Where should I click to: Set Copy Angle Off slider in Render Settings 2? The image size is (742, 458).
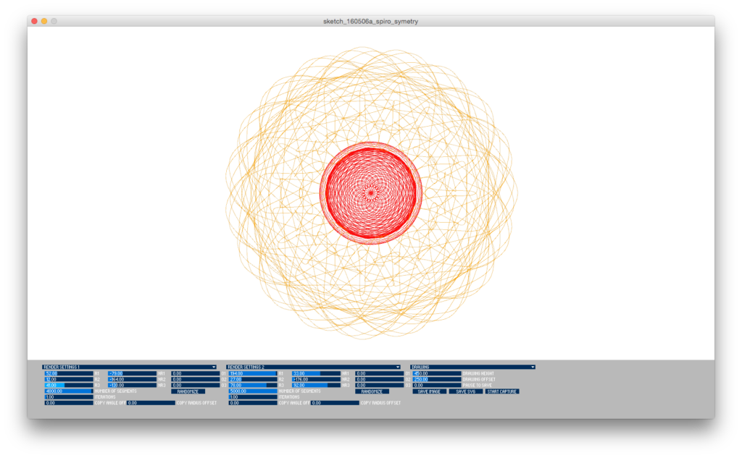pyautogui.click(x=253, y=403)
